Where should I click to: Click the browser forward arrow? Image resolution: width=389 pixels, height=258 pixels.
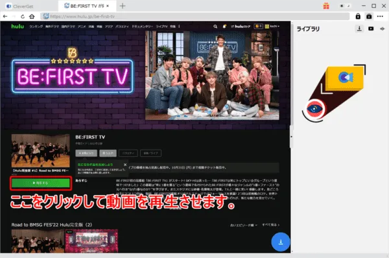tap(14, 16)
